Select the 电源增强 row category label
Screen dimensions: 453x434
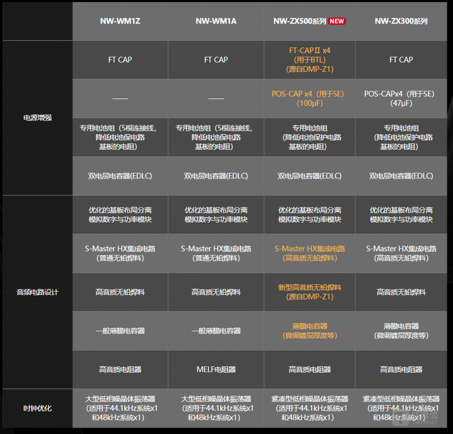point(37,118)
